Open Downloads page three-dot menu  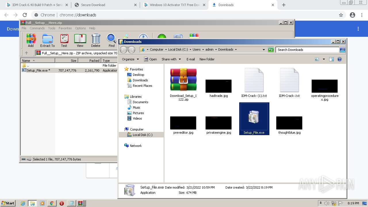point(358,29)
